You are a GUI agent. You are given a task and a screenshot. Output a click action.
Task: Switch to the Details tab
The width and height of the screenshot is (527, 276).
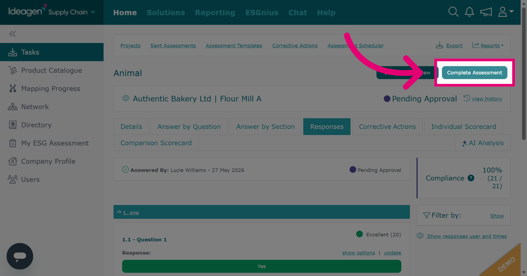pos(131,127)
